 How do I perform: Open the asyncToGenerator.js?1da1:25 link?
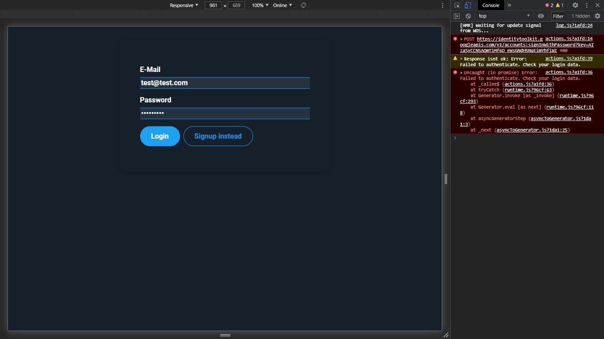tap(532, 130)
